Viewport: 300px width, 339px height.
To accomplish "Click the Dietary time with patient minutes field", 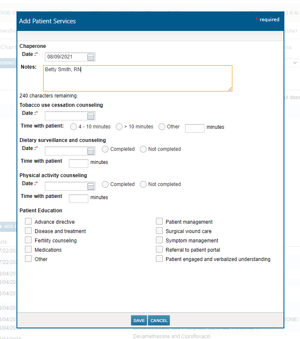I will (x=78, y=164).
